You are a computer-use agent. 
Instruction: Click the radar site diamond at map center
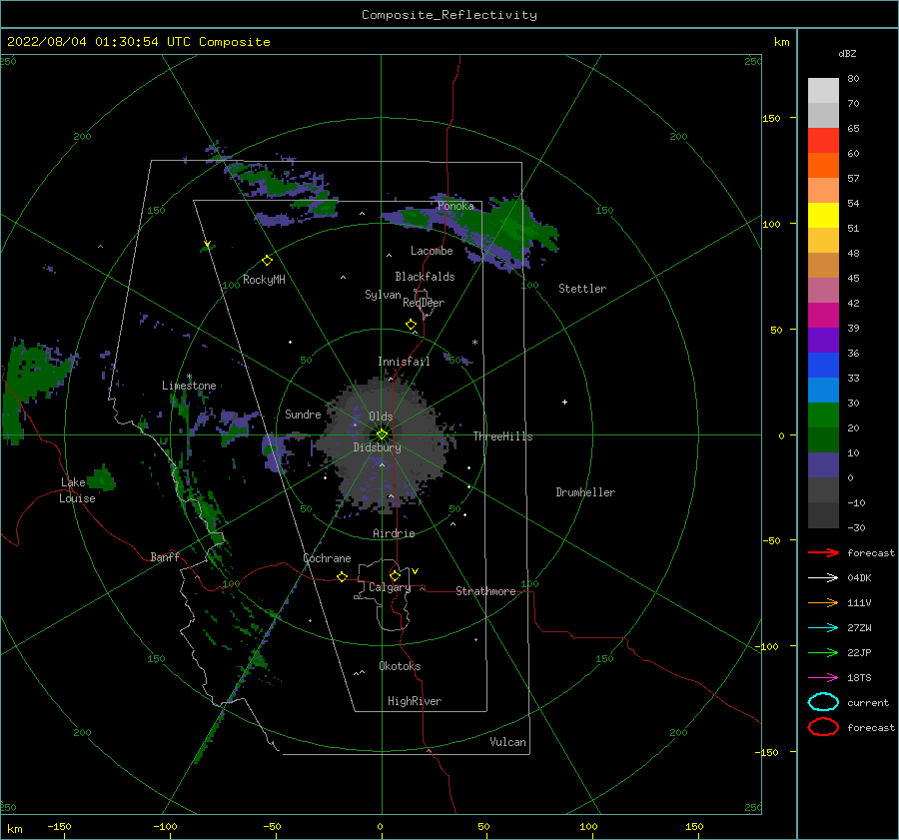[382, 434]
